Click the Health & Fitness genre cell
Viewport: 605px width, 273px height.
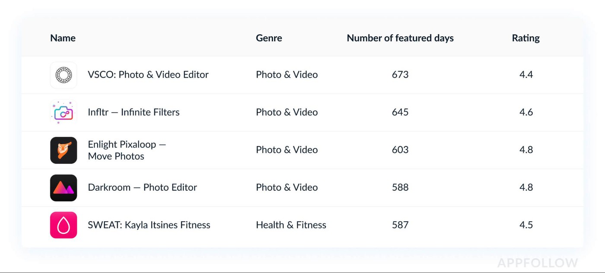(291, 225)
